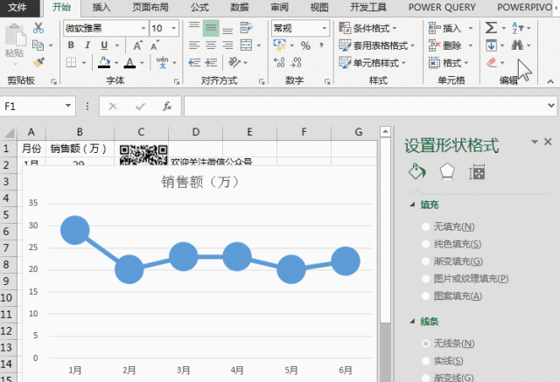Select bottom align icon
Viewport: 560px width, 382px height.
tap(227, 29)
